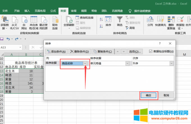The image size is (191, 124).
Task: Click the 快速填充 (Flash Fill) icon
Action: point(160,21)
